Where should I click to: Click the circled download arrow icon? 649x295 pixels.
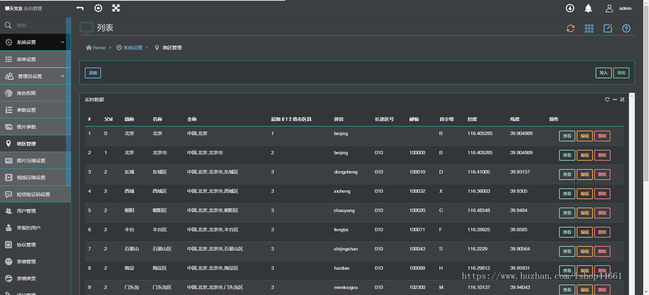click(570, 8)
